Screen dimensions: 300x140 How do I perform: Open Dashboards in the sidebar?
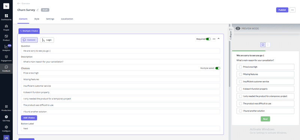(x=6, y=17)
